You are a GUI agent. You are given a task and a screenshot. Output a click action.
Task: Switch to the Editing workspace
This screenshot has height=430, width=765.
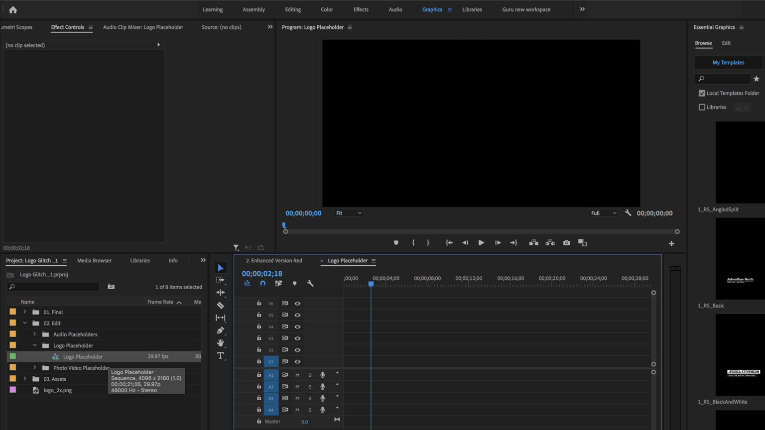coord(293,9)
